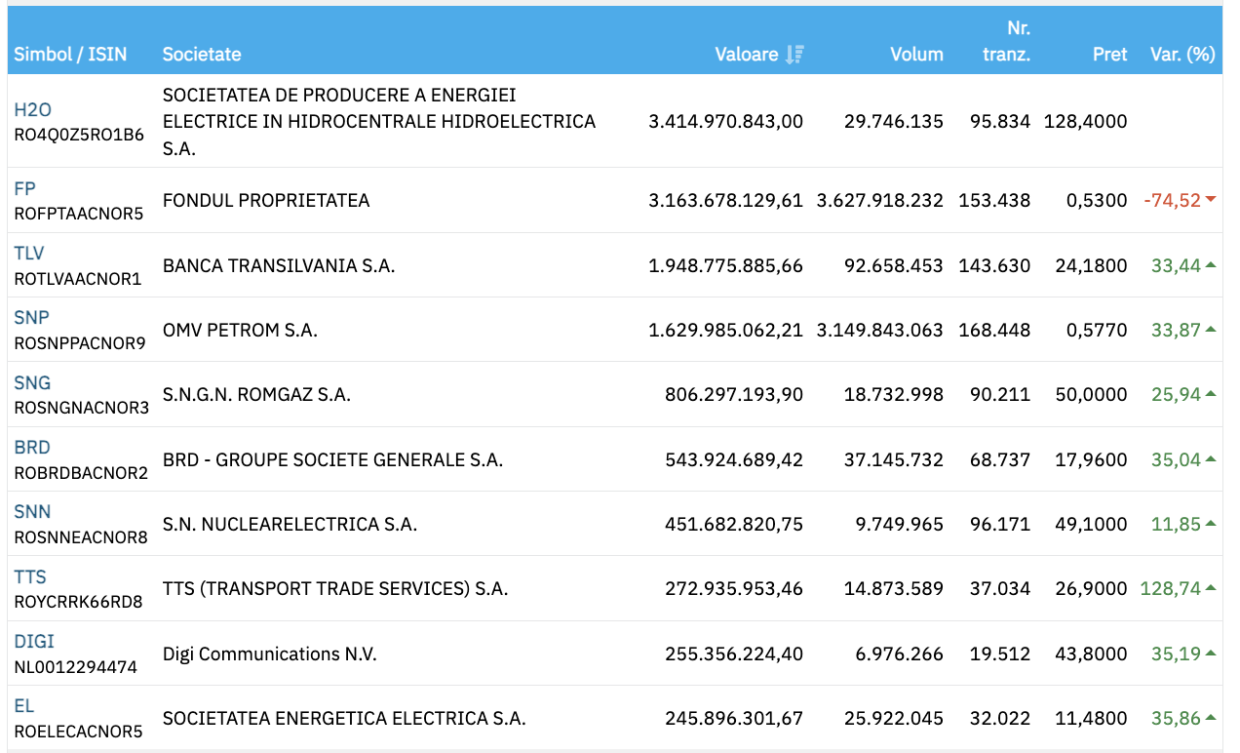Click value 245.896.301,67

[734, 718]
